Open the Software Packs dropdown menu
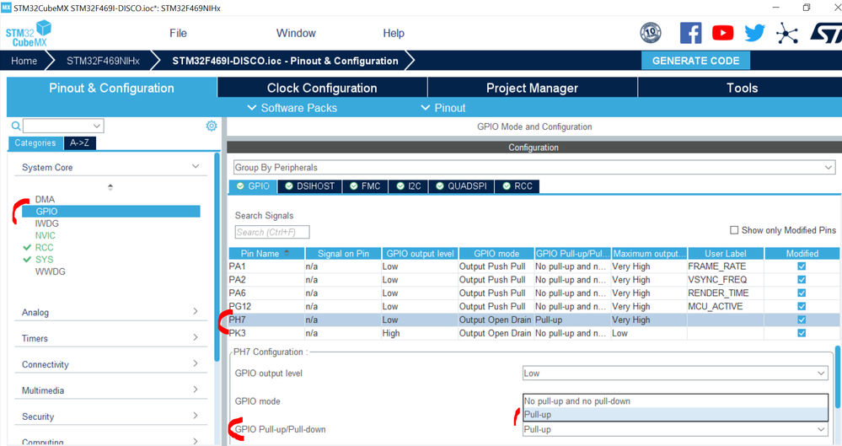This screenshot has width=842, height=446. (292, 108)
